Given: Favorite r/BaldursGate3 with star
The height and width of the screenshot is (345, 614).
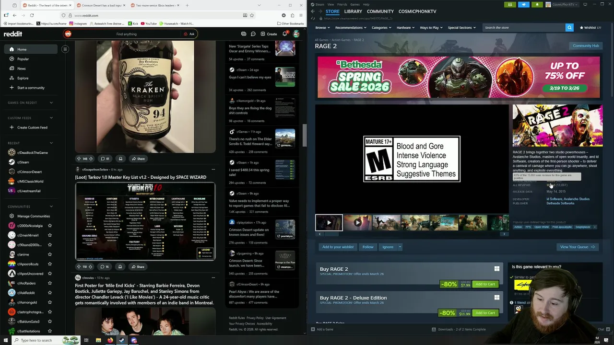Looking at the screenshot, I should click(50, 322).
